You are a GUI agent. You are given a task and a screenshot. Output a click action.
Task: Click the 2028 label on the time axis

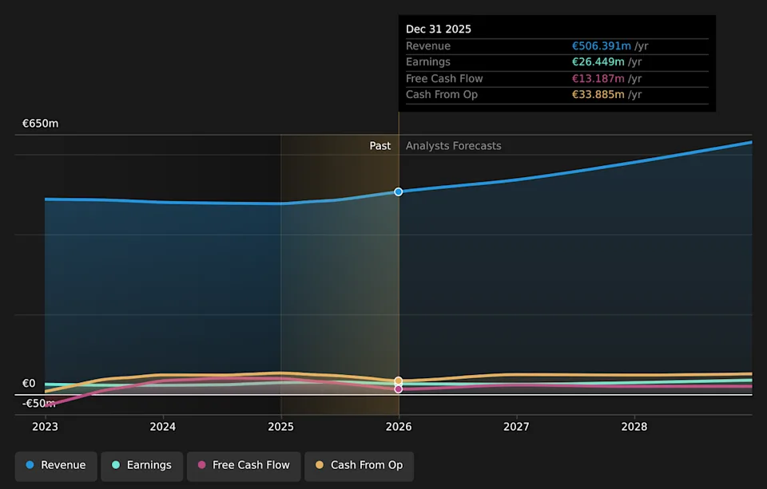point(634,427)
